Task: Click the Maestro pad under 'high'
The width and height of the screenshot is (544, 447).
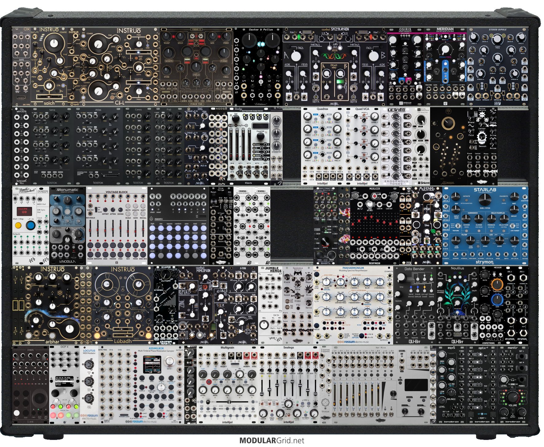Action: coord(153,229)
